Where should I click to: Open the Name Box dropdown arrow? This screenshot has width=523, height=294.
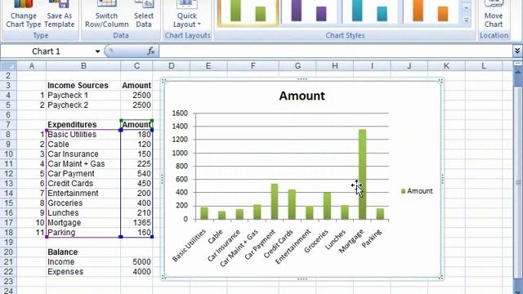tap(97, 51)
